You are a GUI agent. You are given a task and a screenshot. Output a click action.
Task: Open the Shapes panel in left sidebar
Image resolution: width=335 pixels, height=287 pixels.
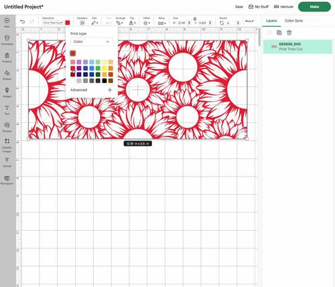click(x=7, y=75)
